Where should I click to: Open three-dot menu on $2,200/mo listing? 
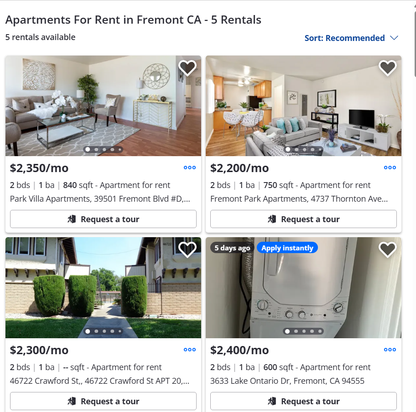click(x=390, y=168)
